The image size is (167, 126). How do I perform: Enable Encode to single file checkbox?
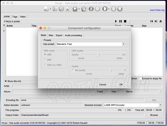140,79
